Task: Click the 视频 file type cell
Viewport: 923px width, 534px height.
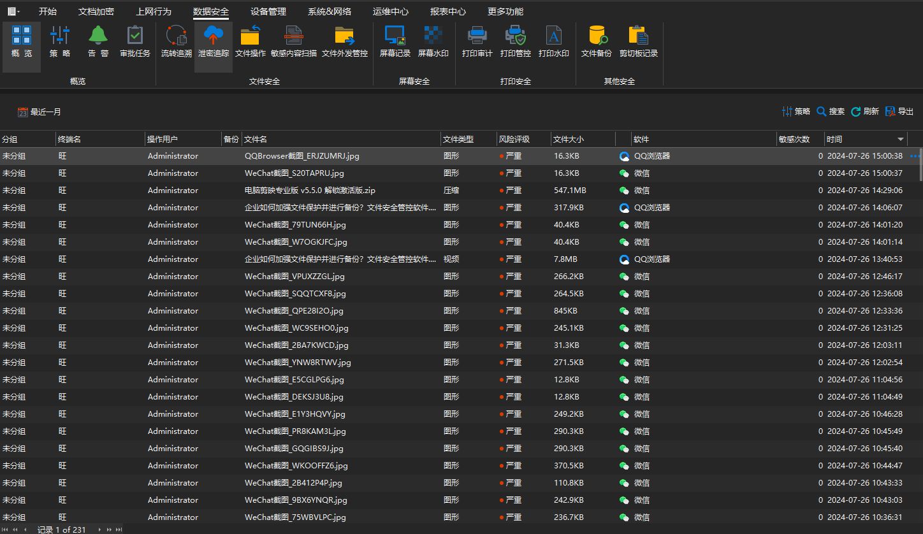Action: [451, 259]
